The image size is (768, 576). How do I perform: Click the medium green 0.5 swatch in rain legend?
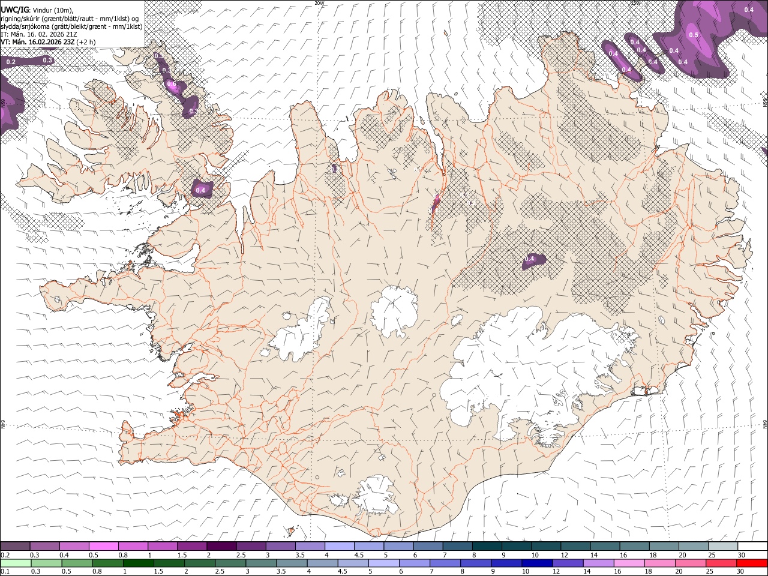(77, 563)
